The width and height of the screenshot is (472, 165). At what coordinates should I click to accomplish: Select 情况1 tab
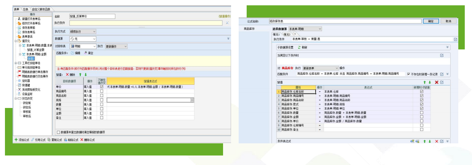tap(276, 34)
